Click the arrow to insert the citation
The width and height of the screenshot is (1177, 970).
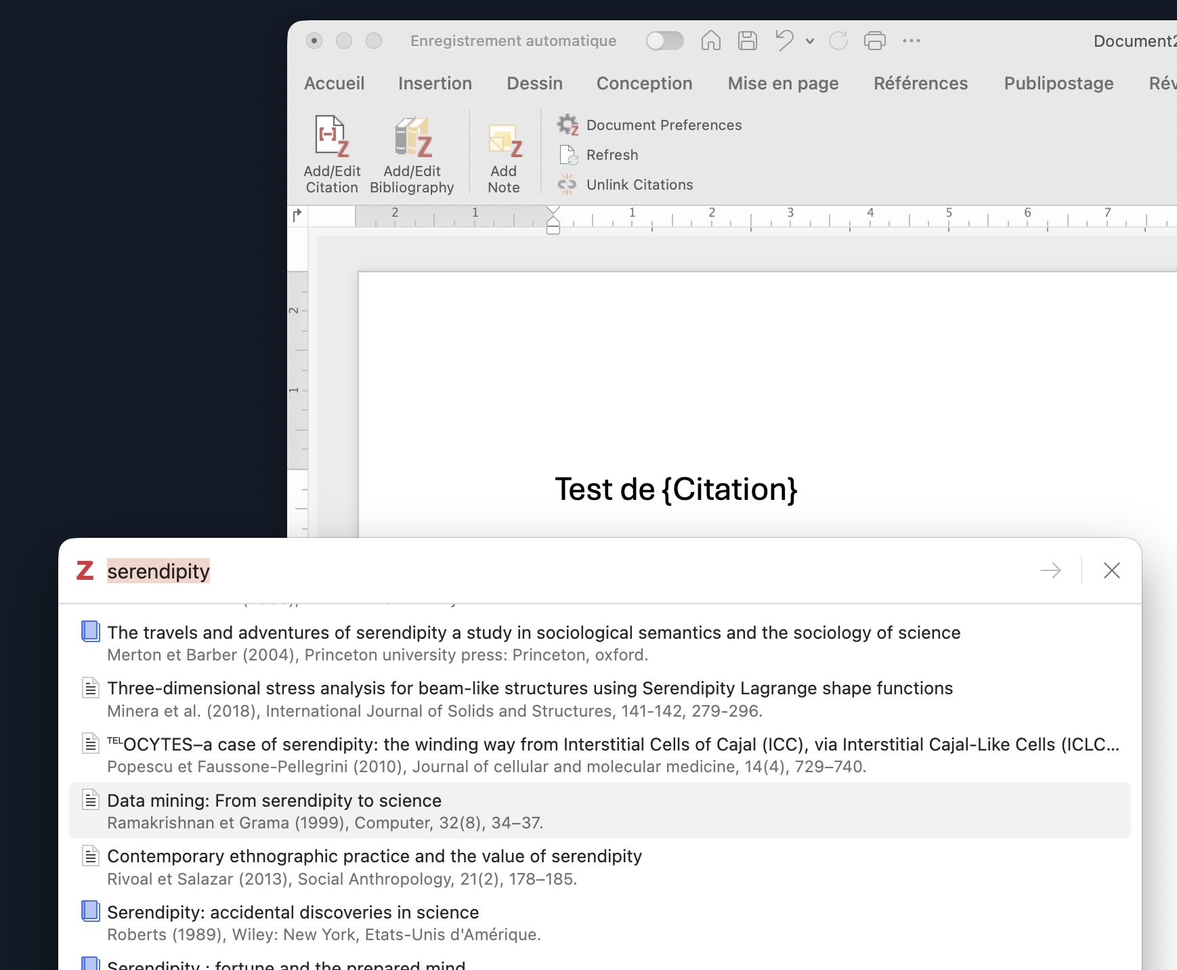pyautogui.click(x=1050, y=571)
